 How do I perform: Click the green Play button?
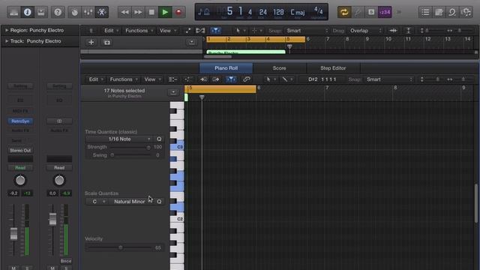165,12
